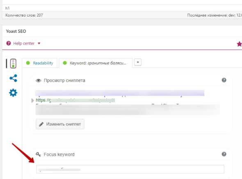Click the Изменить сниппет button
The image size is (242, 179).
point(60,124)
